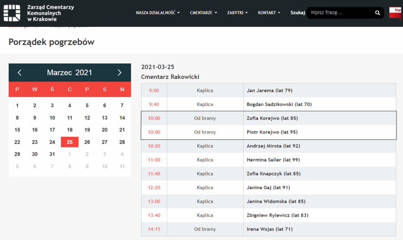403x240 pixels.
Task: Expand the Nasza Działalność menu
Action: [x=158, y=13]
